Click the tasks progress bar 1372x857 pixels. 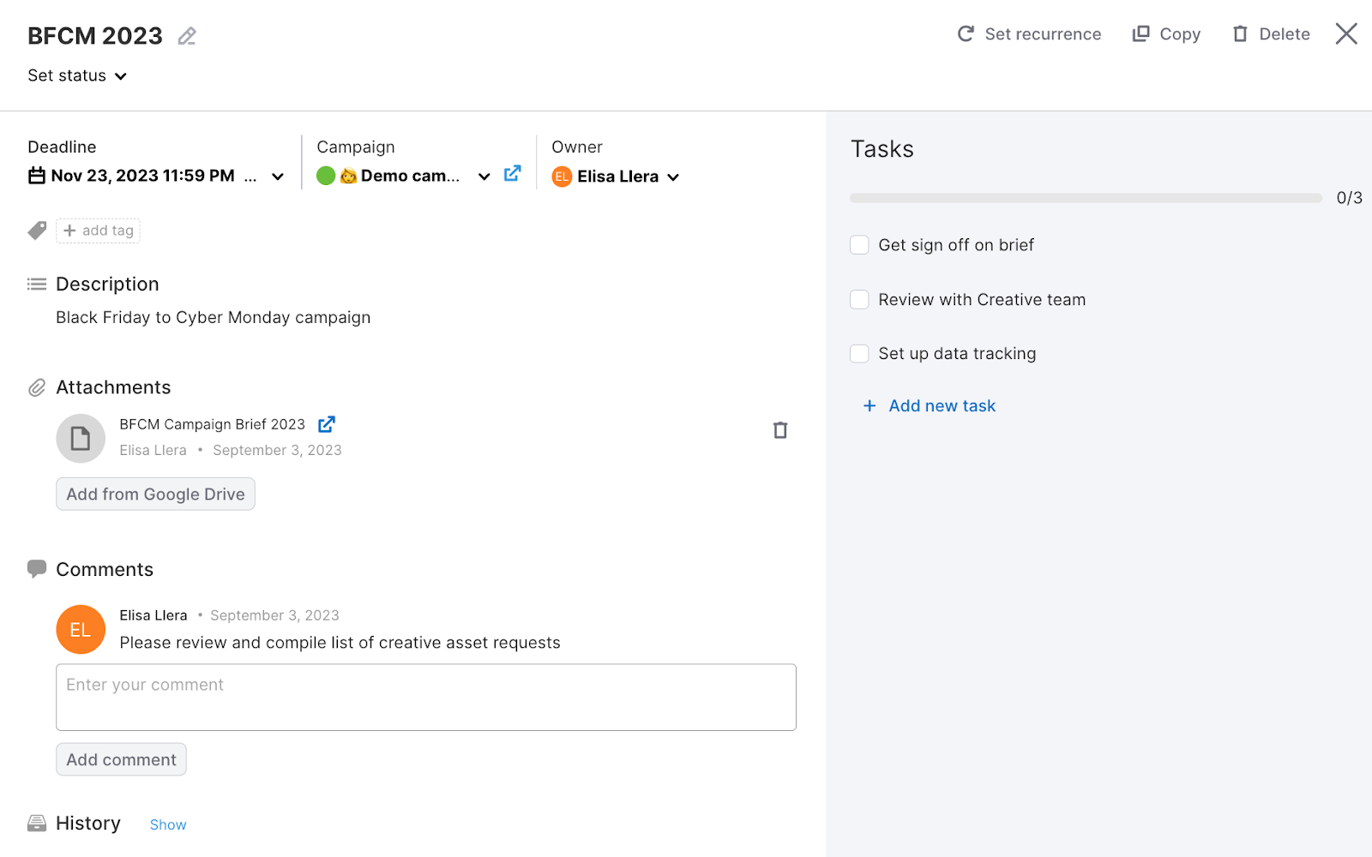click(1086, 198)
